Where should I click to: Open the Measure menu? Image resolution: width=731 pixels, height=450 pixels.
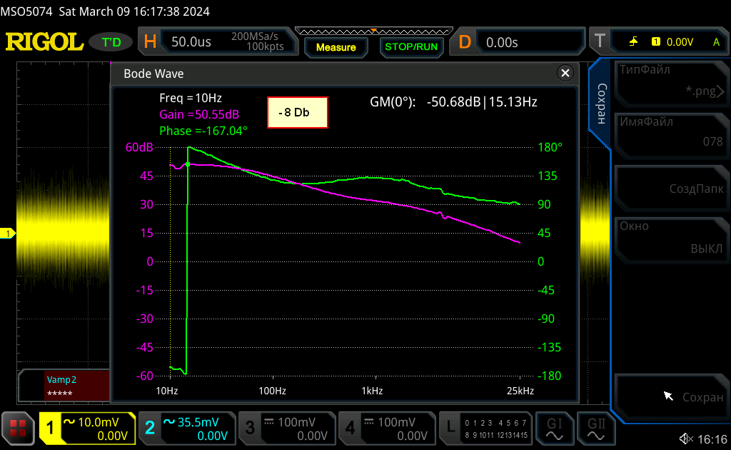click(x=336, y=47)
